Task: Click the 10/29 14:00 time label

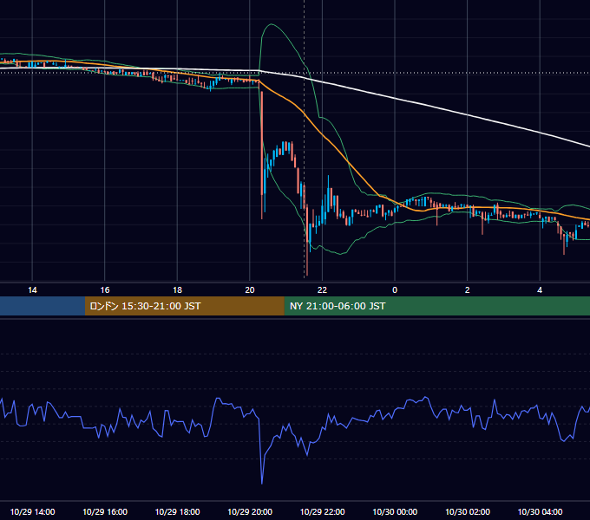Action: point(32,511)
